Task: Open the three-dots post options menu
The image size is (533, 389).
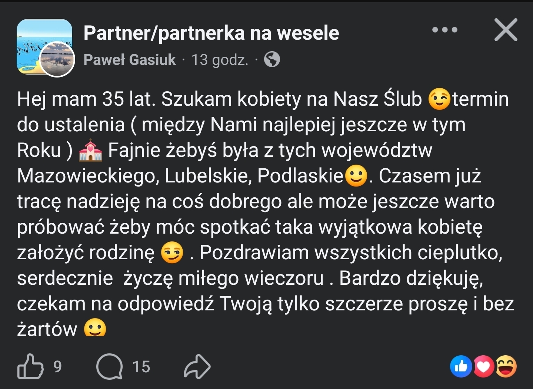Action: point(445,30)
